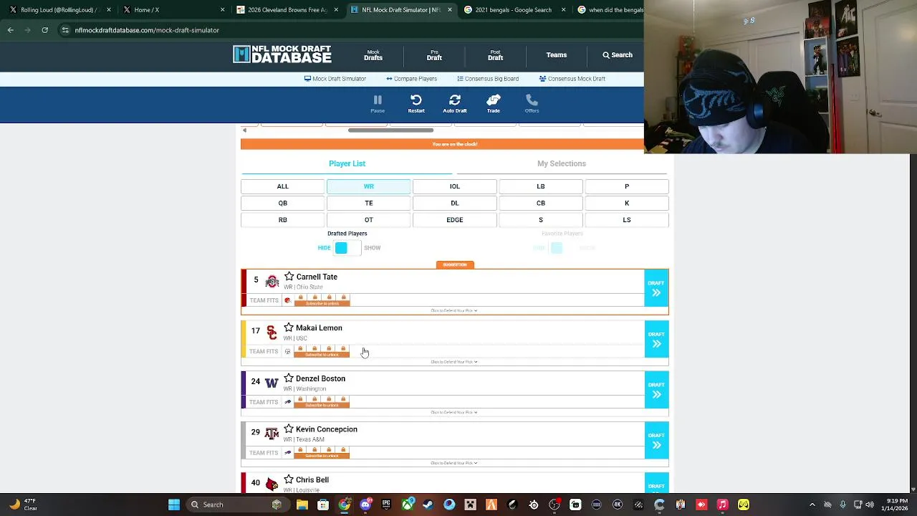Screen dimensions: 917x516
Task: Filter players by EDGE position
Action: (455, 220)
